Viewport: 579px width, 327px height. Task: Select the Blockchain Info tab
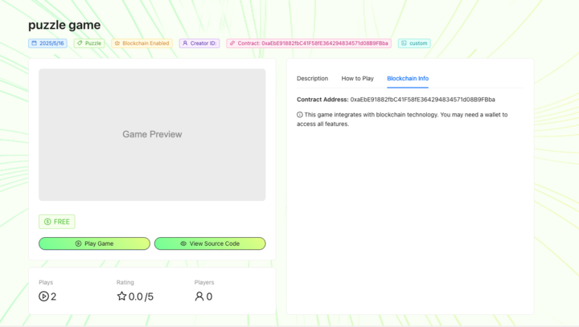408,78
